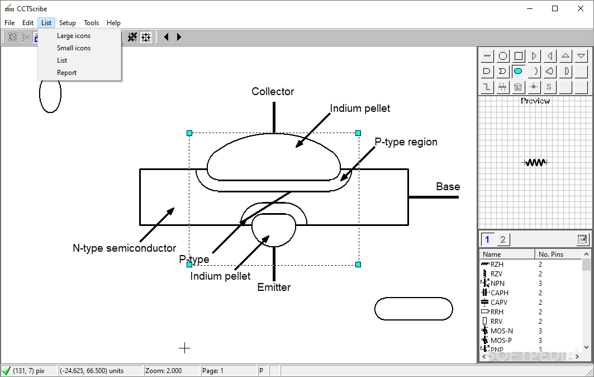
Task: Select the cyan rounded pill shape tool
Action: pyautogui.click(x=518, y=71)
